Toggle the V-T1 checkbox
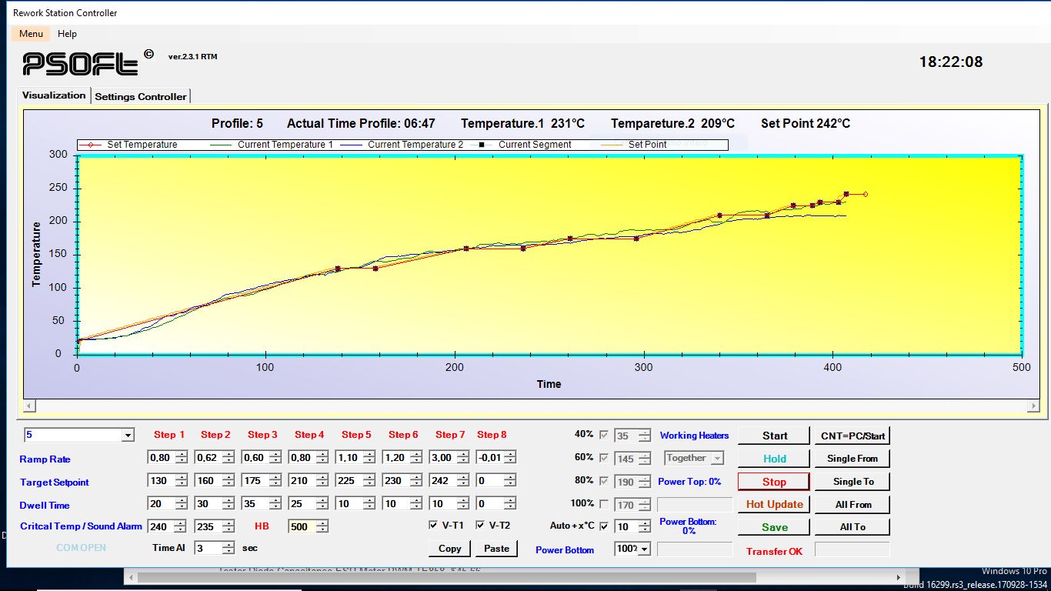 (x=434, y=526)
